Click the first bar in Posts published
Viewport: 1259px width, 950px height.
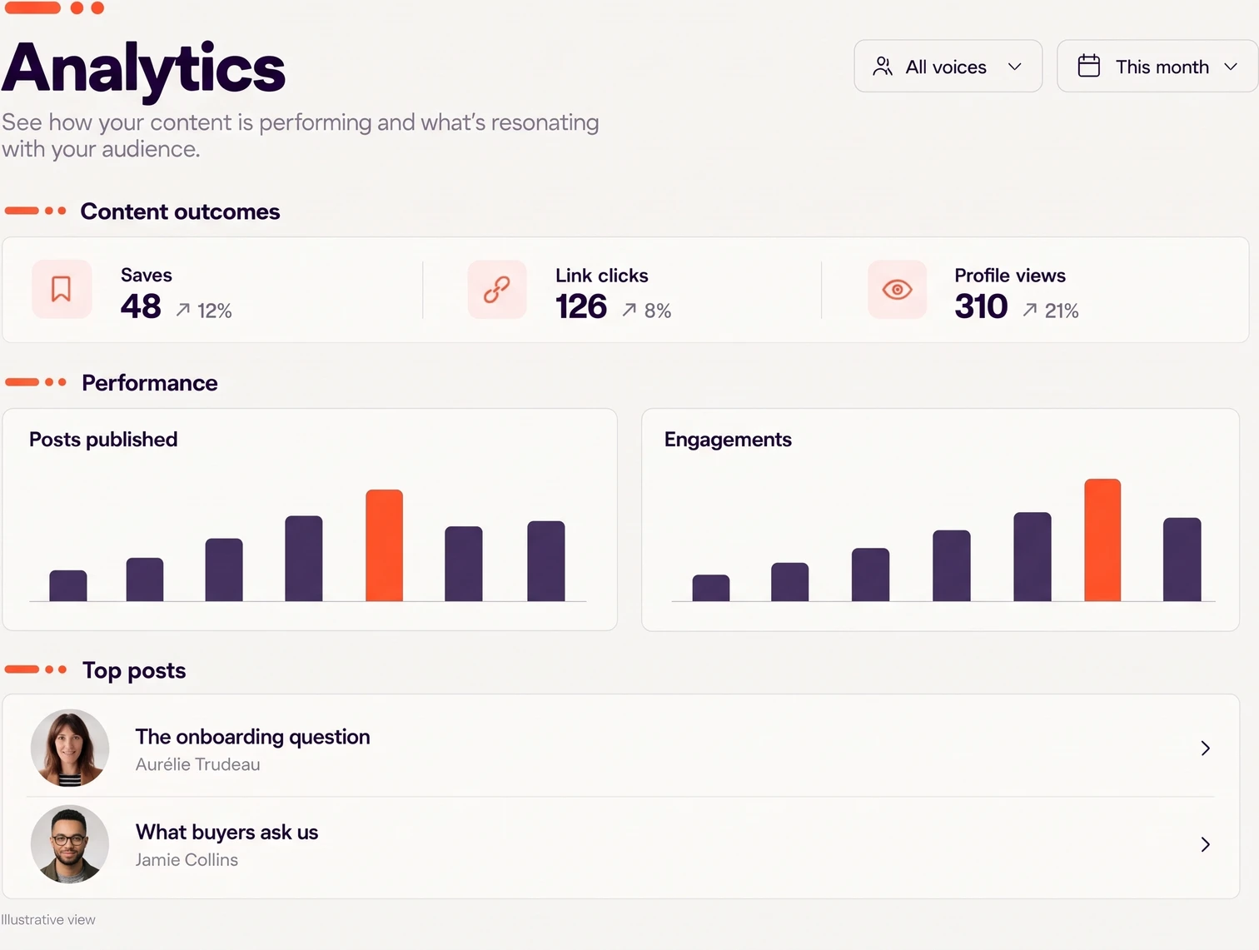pos(68,585)
